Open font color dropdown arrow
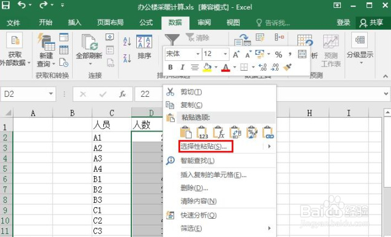The height and width of the screenshot is (237, 391). tap(235, 67)
